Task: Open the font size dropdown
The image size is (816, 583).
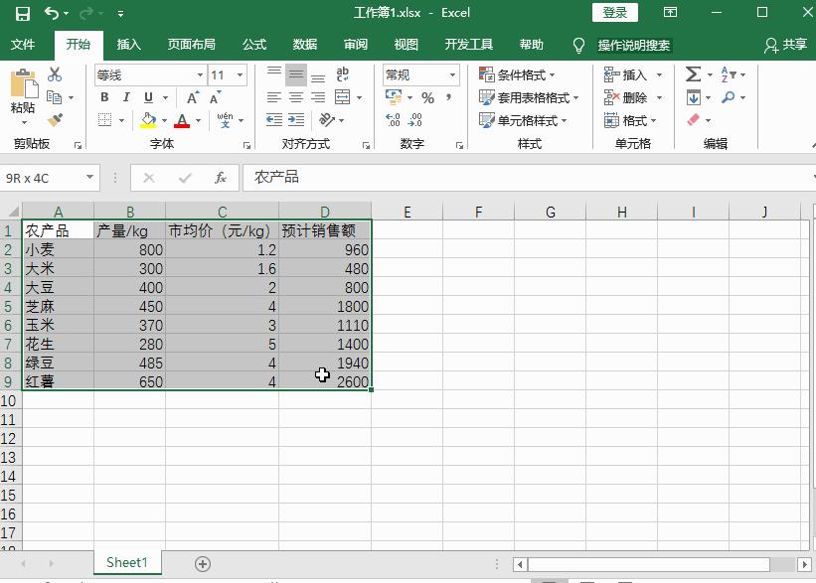Action: [x=240, y=74]
